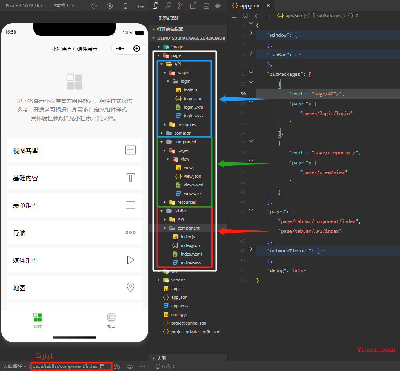Click the page/tabBar/component/index path field
Viewport: 400px width, 371px height.
(x=65, y=366)
